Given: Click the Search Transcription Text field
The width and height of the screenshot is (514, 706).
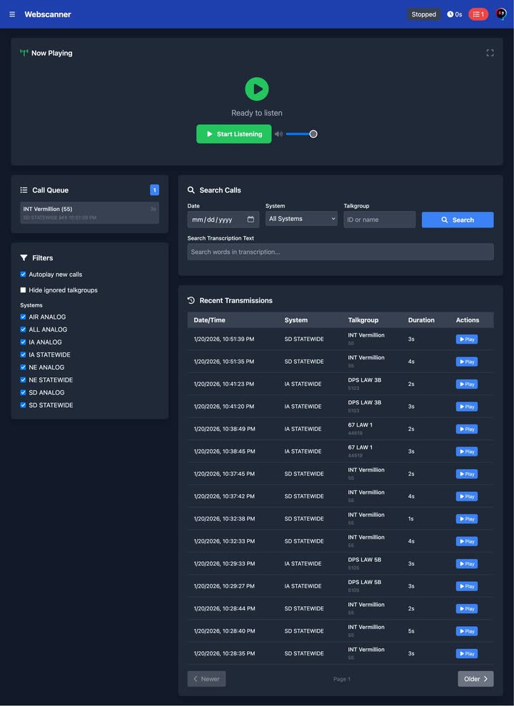Looking at the screenshot, I should (341, 252).
